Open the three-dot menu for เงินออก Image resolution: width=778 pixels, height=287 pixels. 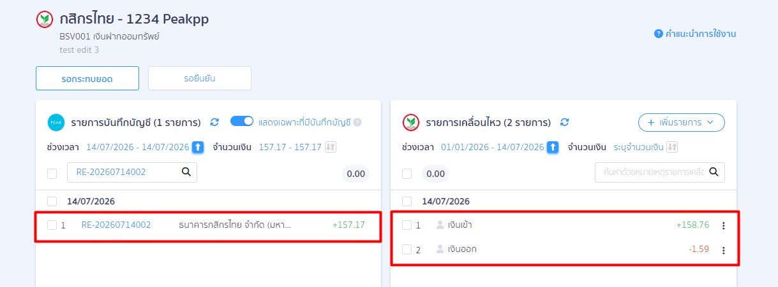(x=723, y=250)
